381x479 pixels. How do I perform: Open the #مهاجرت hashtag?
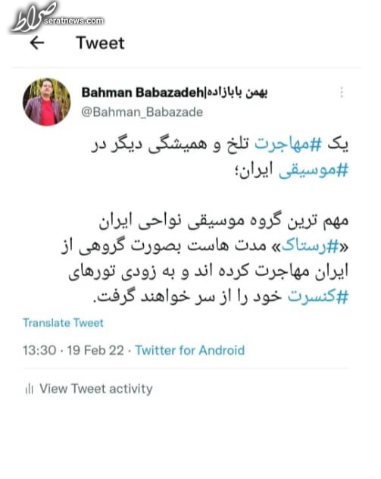288,144
